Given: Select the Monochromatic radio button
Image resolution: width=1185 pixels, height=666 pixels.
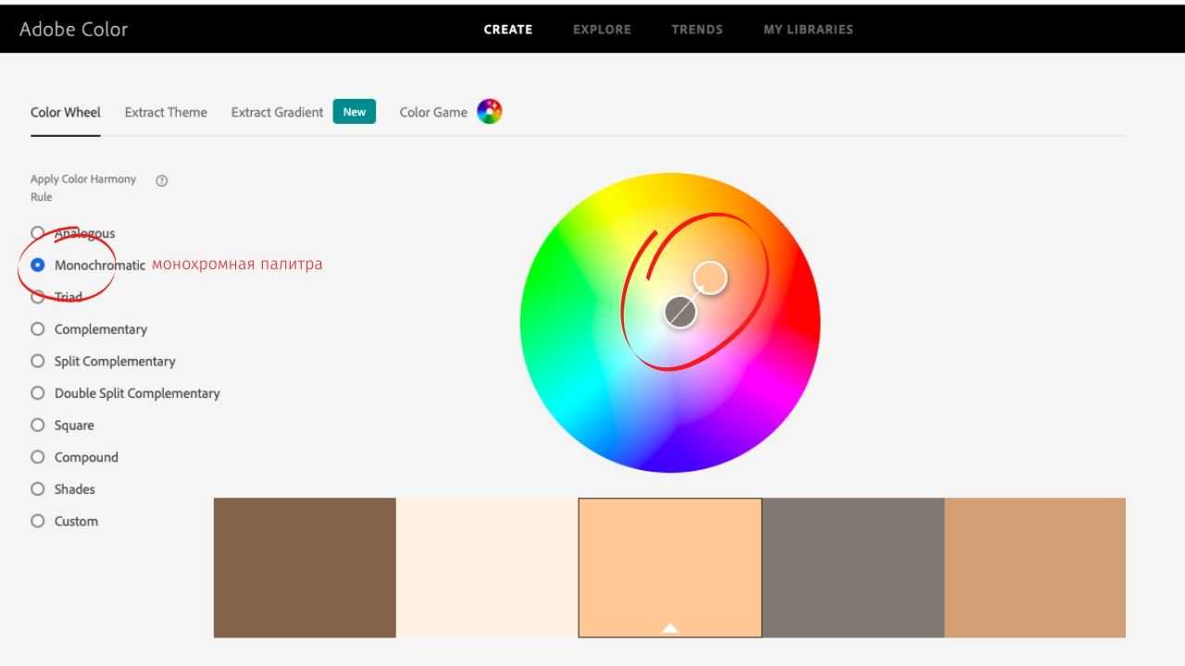Looking at the screenshot, I should point(38,265).
